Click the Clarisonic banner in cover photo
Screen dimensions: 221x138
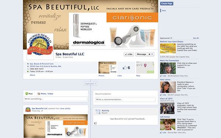pyautogui.click(x=132, y=17)
